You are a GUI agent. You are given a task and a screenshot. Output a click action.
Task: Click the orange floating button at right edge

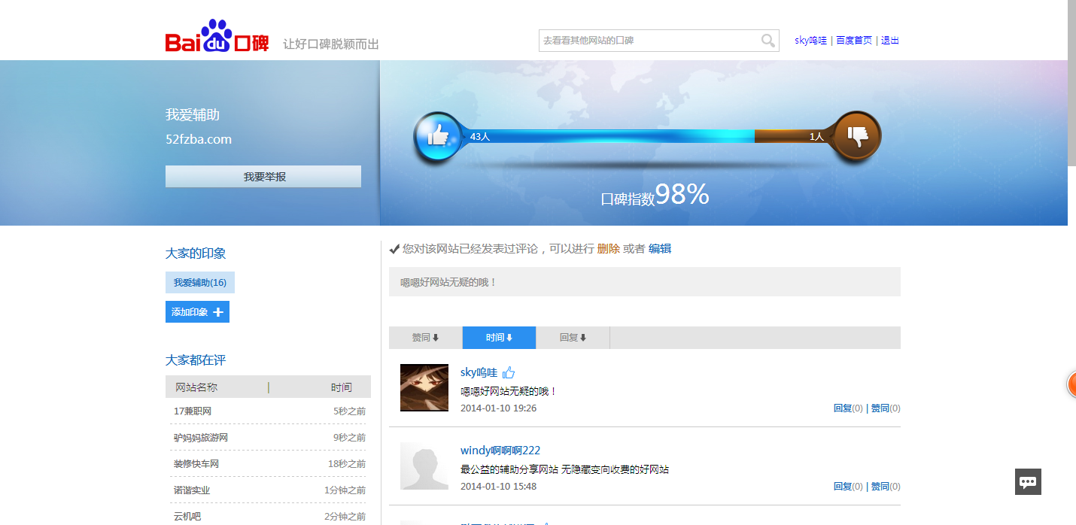pos(1071,384)
